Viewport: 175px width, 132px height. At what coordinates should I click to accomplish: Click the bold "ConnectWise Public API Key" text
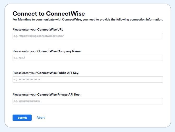pyautogui.click(x=58, y=73)
